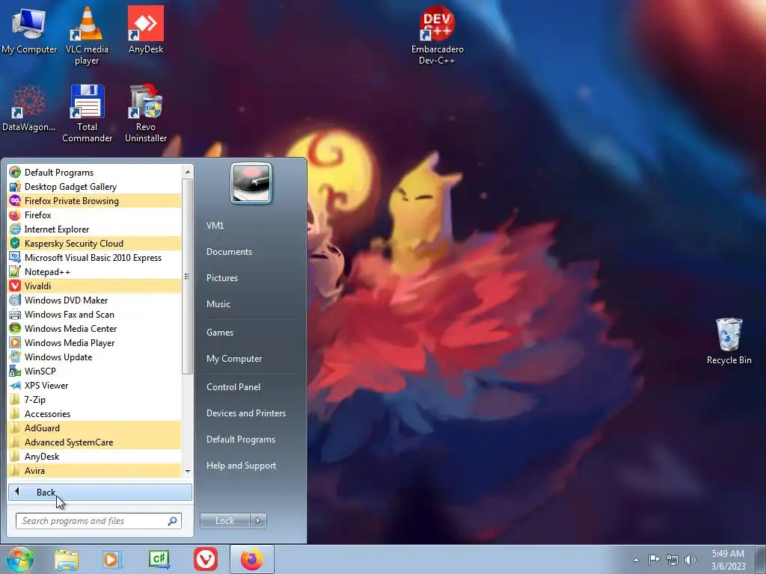Viewport: 766px width, 574px height.
Task: Open Windows Media Player taskbar icon
Action: (x=112, y=559)
